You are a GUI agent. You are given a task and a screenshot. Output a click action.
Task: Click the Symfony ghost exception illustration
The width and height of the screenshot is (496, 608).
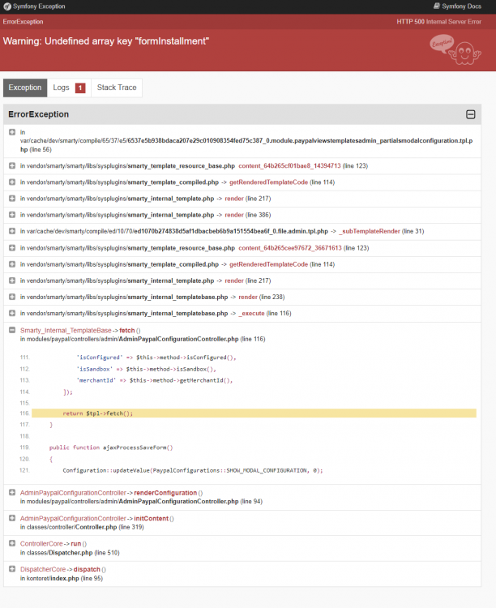pos(455,49)
